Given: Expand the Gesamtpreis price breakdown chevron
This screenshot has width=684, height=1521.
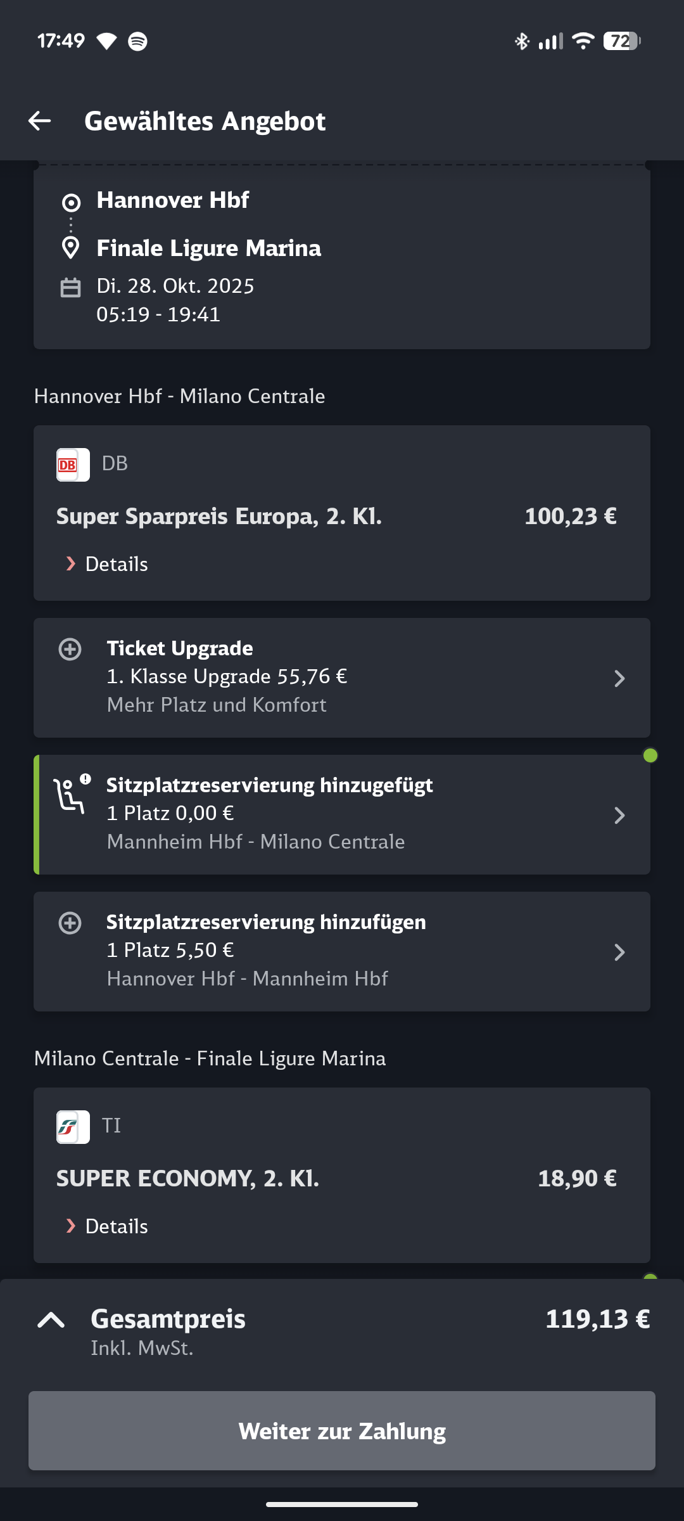Looking at the screenshot, I should pos(51,1320).
